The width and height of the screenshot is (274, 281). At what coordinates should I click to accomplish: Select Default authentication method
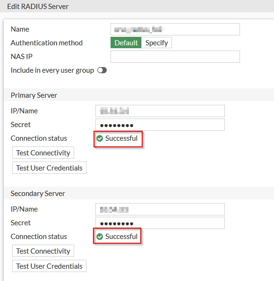pos(126,43)
